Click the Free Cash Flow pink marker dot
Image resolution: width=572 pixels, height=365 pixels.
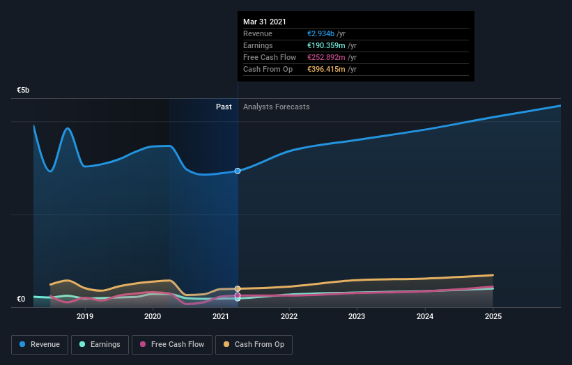coord(238,295)
